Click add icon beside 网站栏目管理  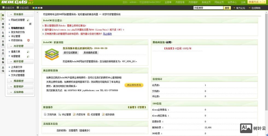[28, 20]
